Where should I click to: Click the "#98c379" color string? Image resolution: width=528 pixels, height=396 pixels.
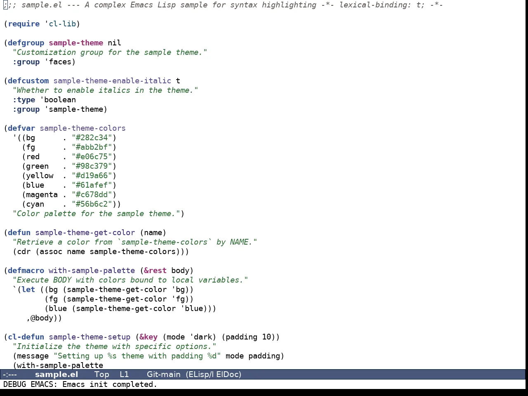(x=92, y=166)
